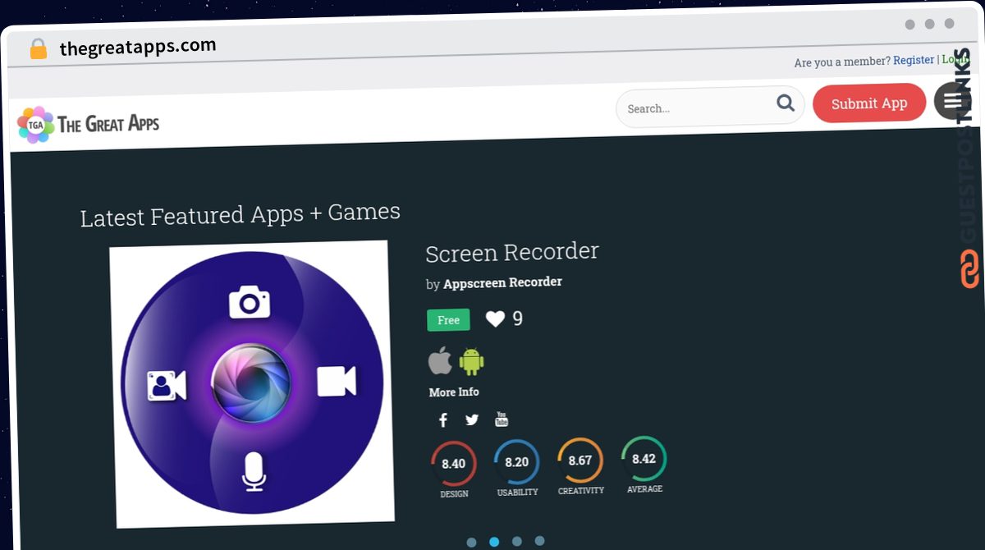Select the thegreatapps.com address text

[138, 47]
